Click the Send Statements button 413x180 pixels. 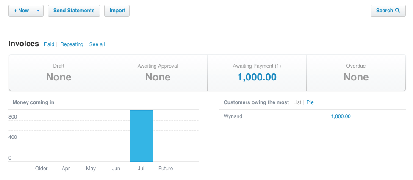click(74, 11)
